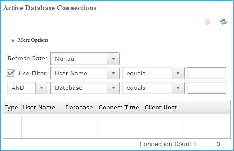Image resolution: width=234 pixels, height=151 pixels.
Task: Sort by the Connect Time column header
Action: pos(119,108)
